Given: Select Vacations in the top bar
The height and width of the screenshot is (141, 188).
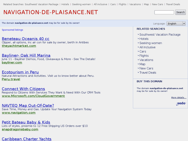Looking at the screenshot, I should click(135, 4).
